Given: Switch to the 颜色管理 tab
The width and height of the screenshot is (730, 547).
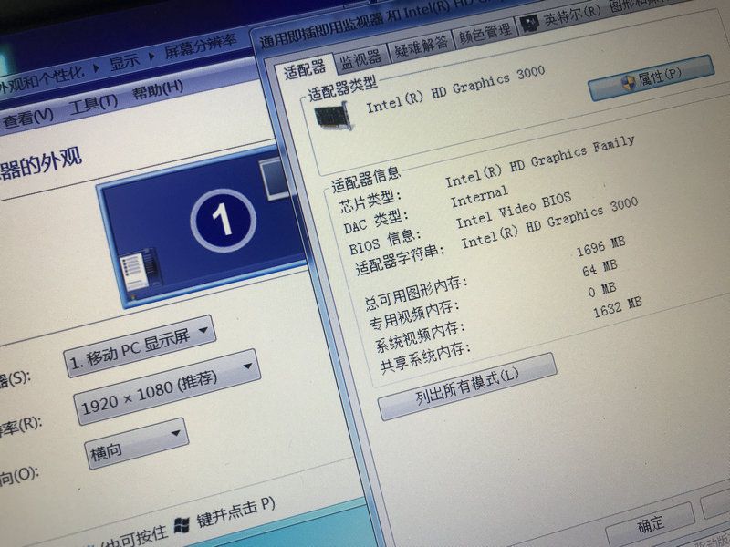Looking at the screenshot, I should [485, 33].
